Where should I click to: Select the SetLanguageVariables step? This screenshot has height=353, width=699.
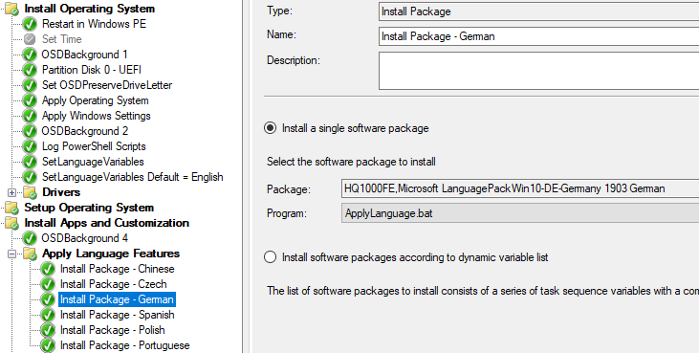(x=93, y=162)
